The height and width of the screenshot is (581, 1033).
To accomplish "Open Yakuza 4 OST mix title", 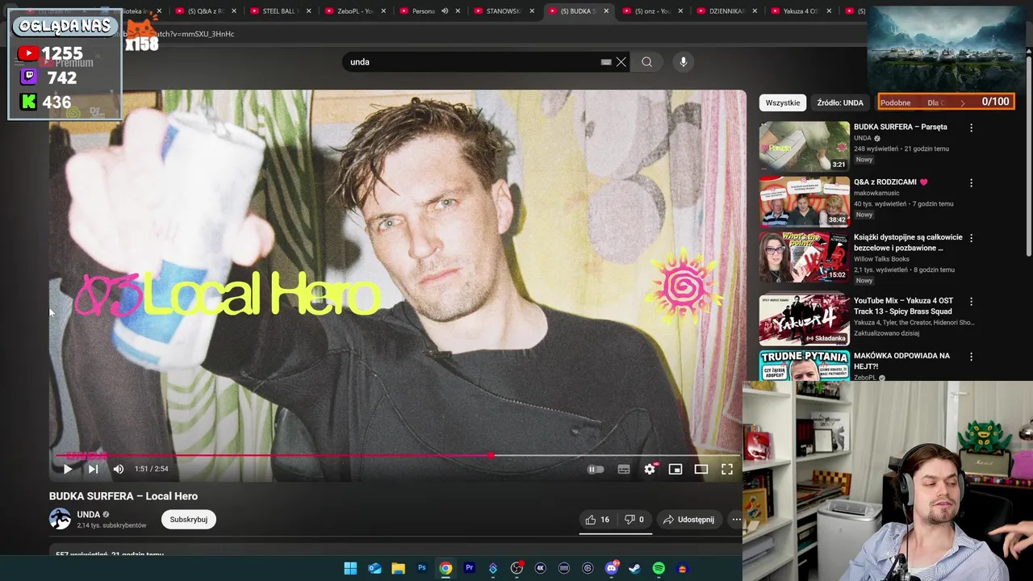I will (904, 306).
